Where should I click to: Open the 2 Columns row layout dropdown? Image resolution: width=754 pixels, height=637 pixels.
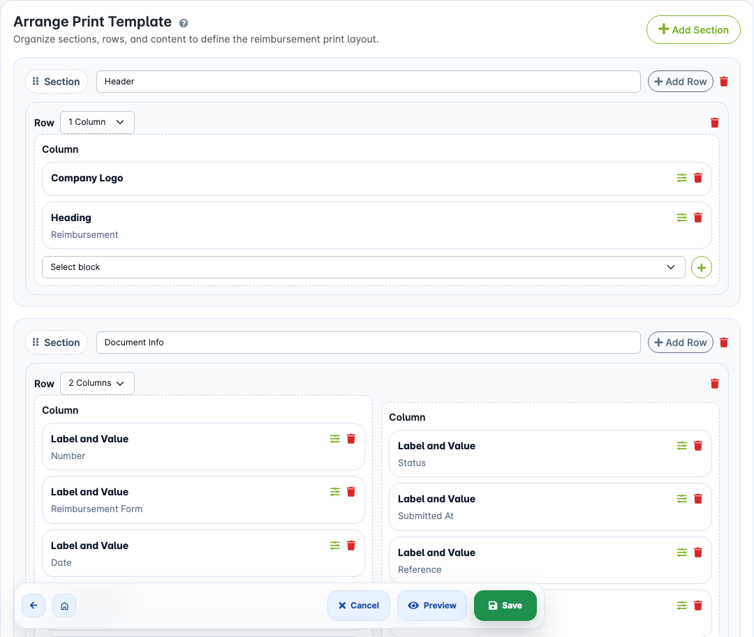pos(97,383)
